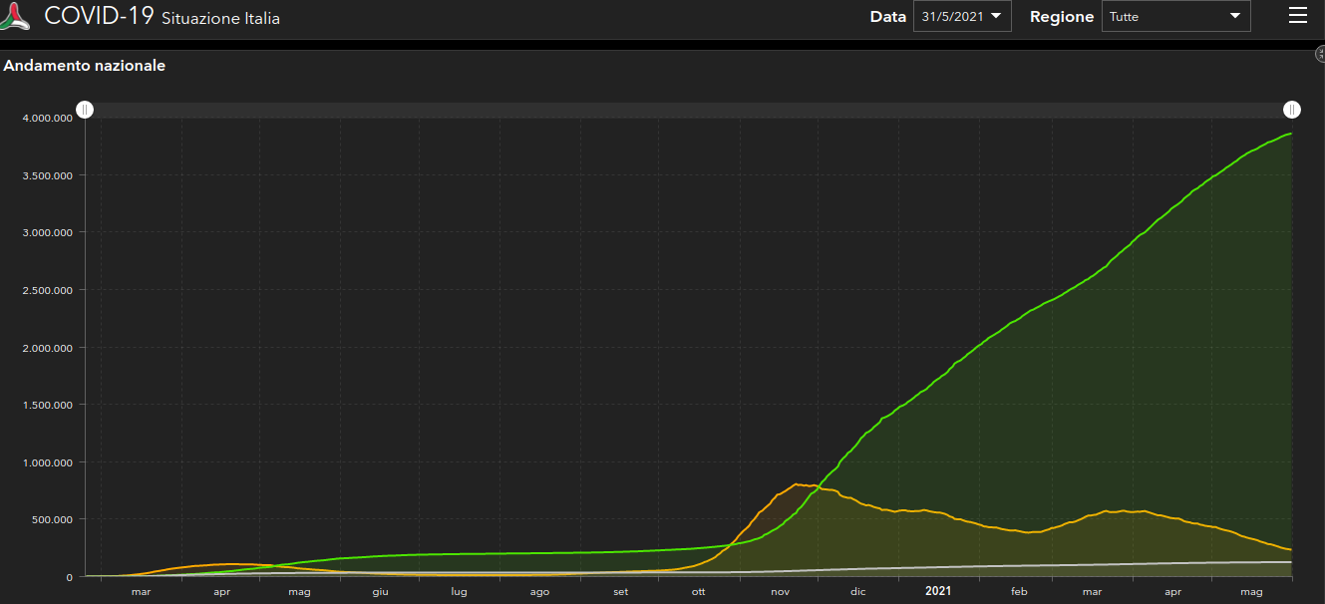The height and width of the screenshot is (604, 1325).
Task: Click the dic month label on x-axis
Action: (858, 592)
